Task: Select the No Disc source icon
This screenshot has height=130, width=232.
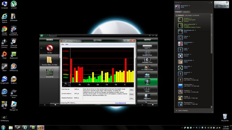Action: point(50,48)
